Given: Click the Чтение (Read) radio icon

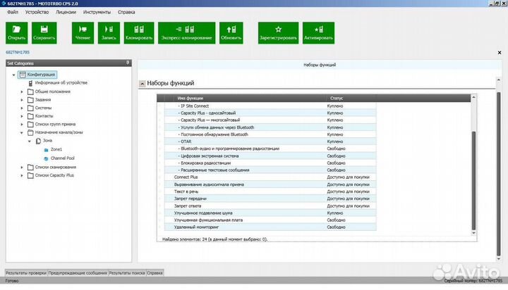Looking at the screenshot, I should tap(83, 32).
